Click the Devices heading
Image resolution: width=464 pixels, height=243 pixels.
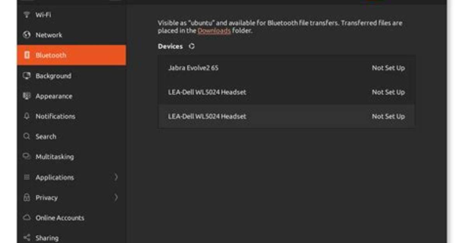click(x=170, y=46)
